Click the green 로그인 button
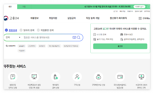 point(120,46)
